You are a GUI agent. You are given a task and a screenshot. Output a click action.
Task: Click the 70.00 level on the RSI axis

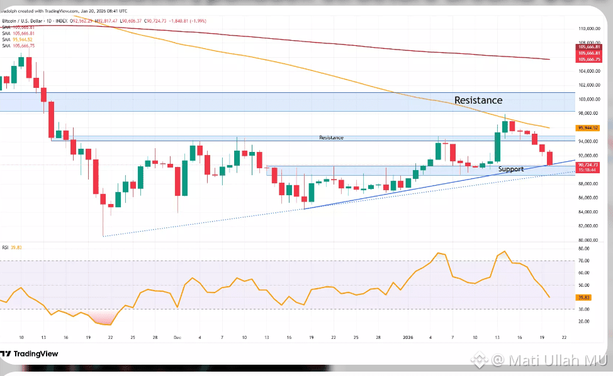pyautogui.click(x=583, y=261)
